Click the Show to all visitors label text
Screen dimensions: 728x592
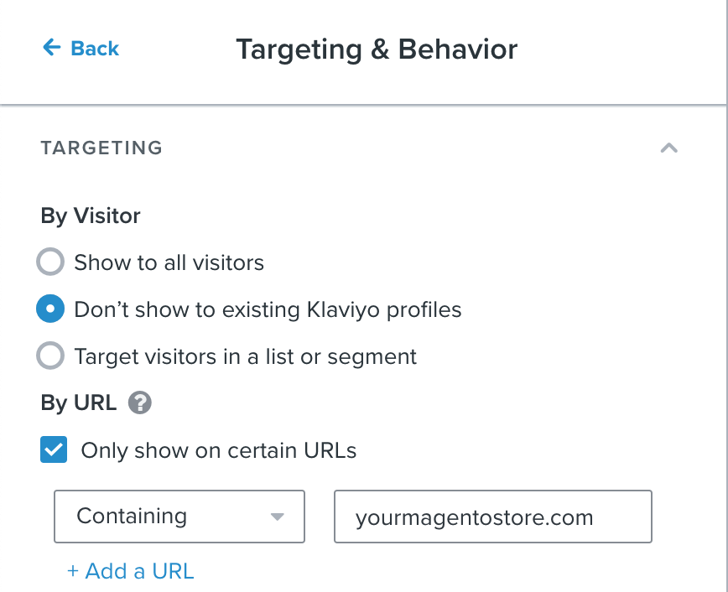[x=169, y=262]
